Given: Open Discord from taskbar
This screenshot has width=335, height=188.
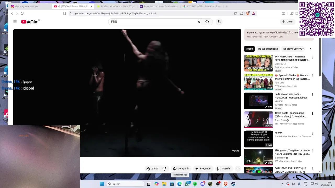Looking at the screenshot, I should [x=203, y=184].
